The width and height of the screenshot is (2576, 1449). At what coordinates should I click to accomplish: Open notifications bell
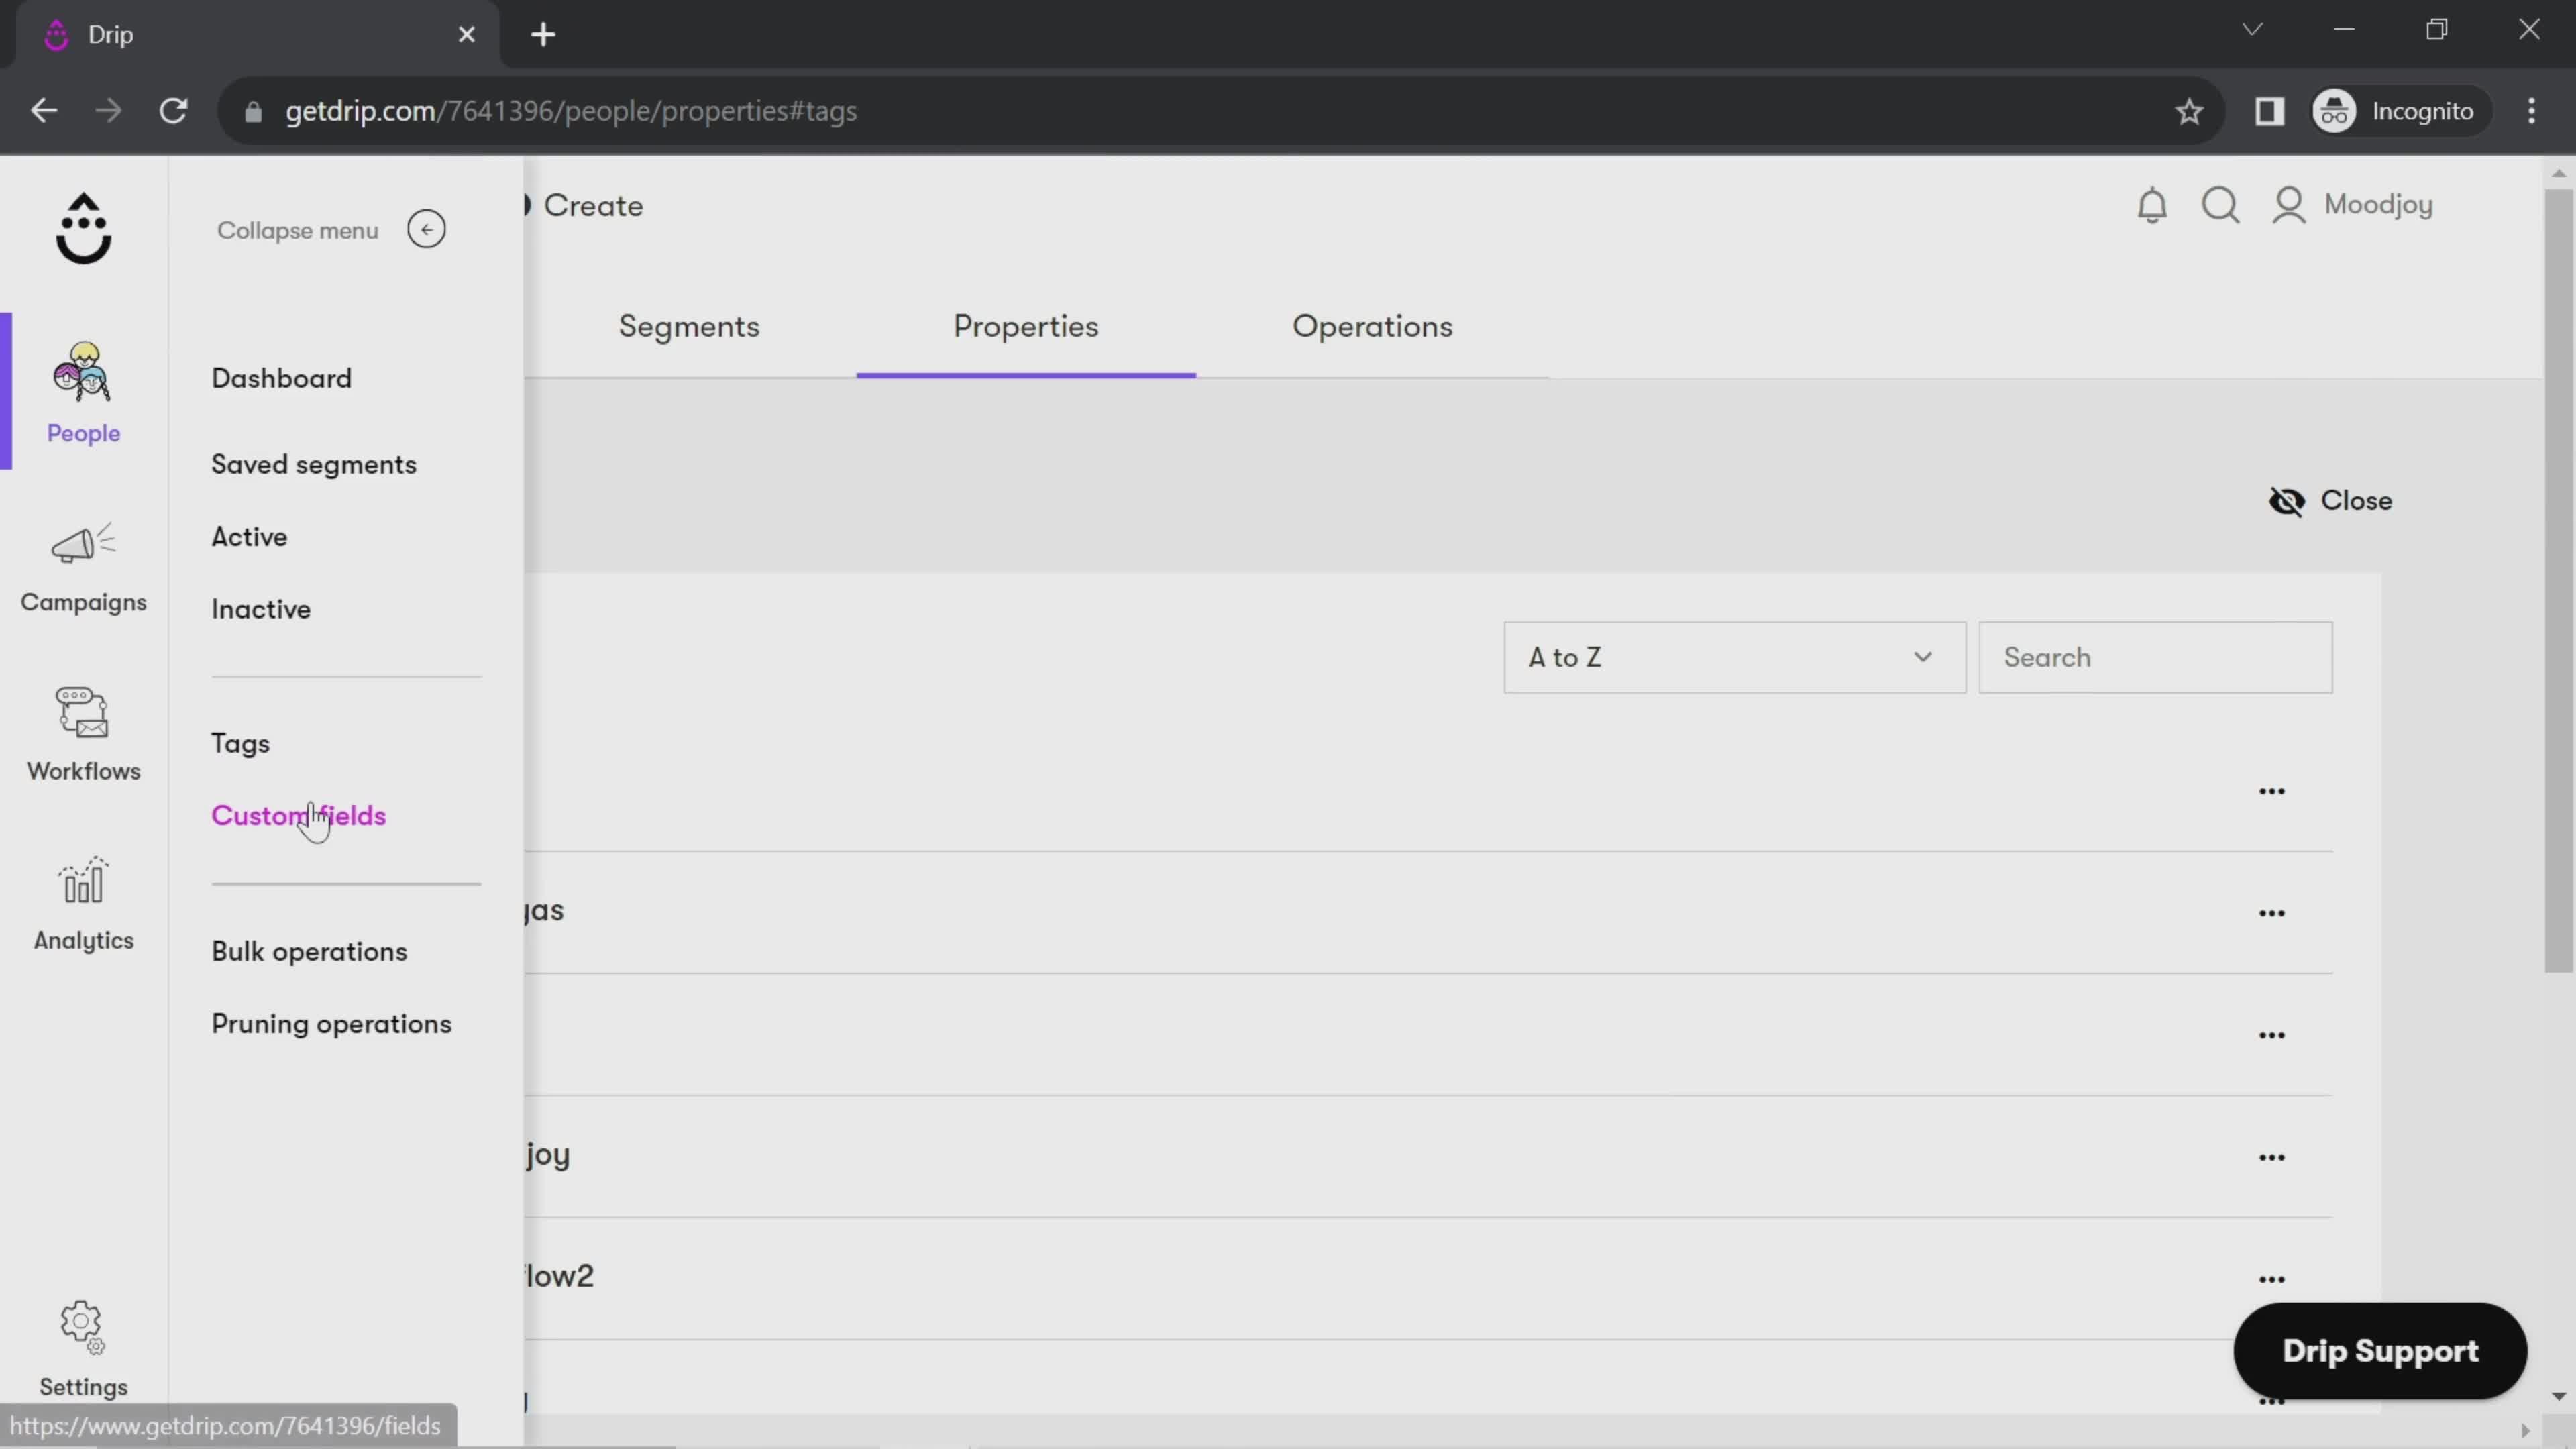click(x=2152, y=205)
